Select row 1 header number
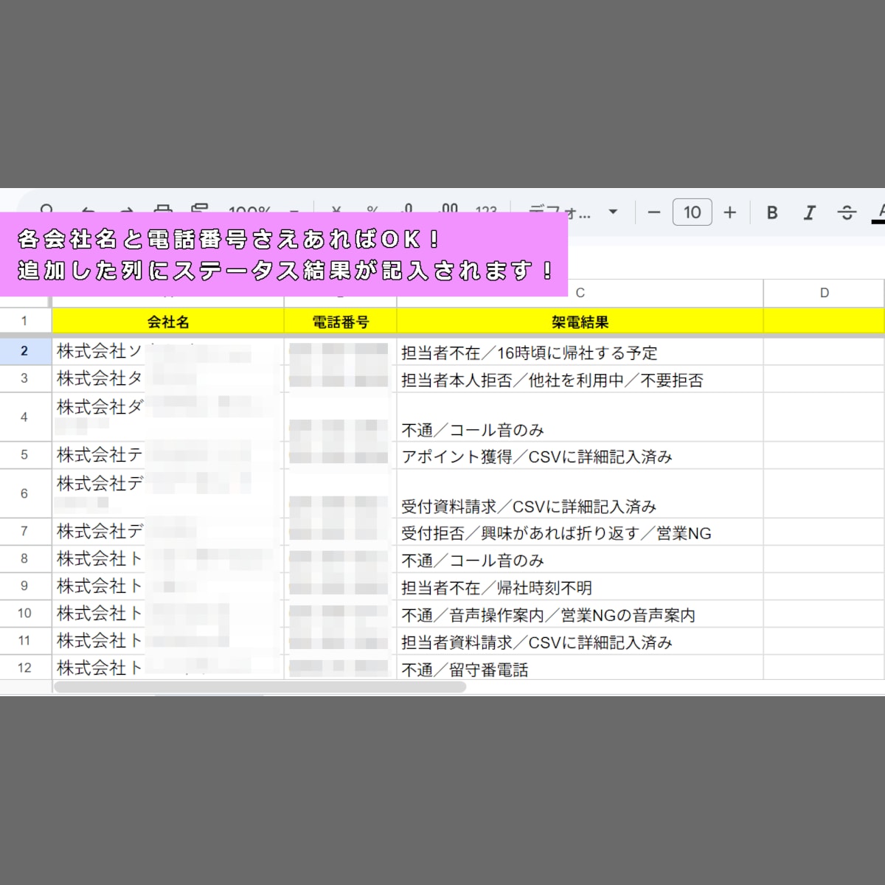The width and height of the screenshot is (885, 885). (x=24, y=321)
